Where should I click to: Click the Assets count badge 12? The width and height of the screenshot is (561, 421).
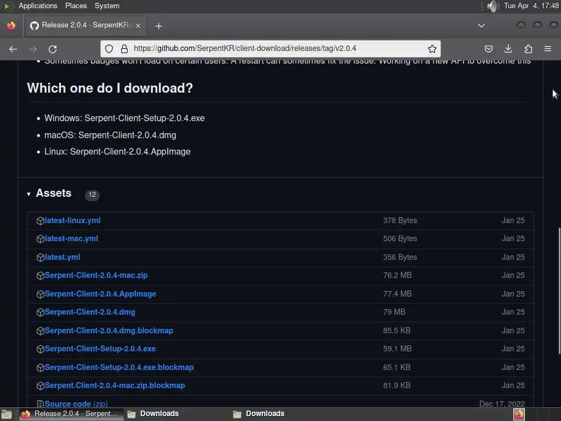pyautogui.click(x=92, y=195)
